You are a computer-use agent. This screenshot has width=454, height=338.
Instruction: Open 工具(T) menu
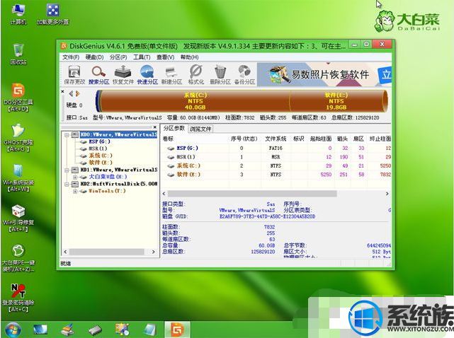click(142, 57)
